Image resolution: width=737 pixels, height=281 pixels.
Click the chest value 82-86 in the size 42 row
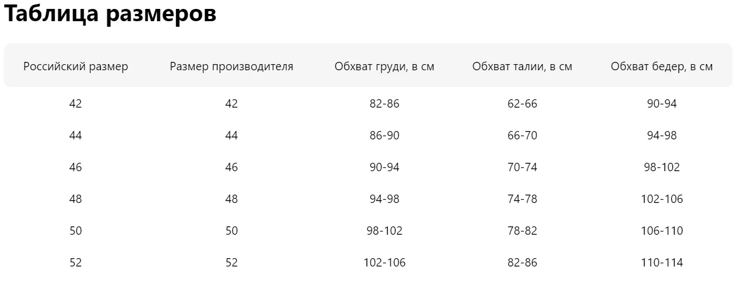click(x=384, y=104)
